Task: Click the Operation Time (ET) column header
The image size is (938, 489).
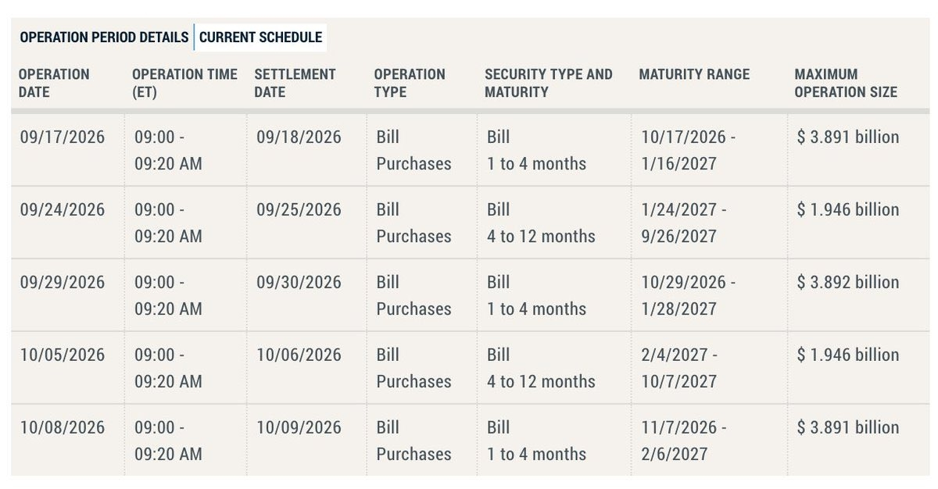Action: click(x=184, y=83)
